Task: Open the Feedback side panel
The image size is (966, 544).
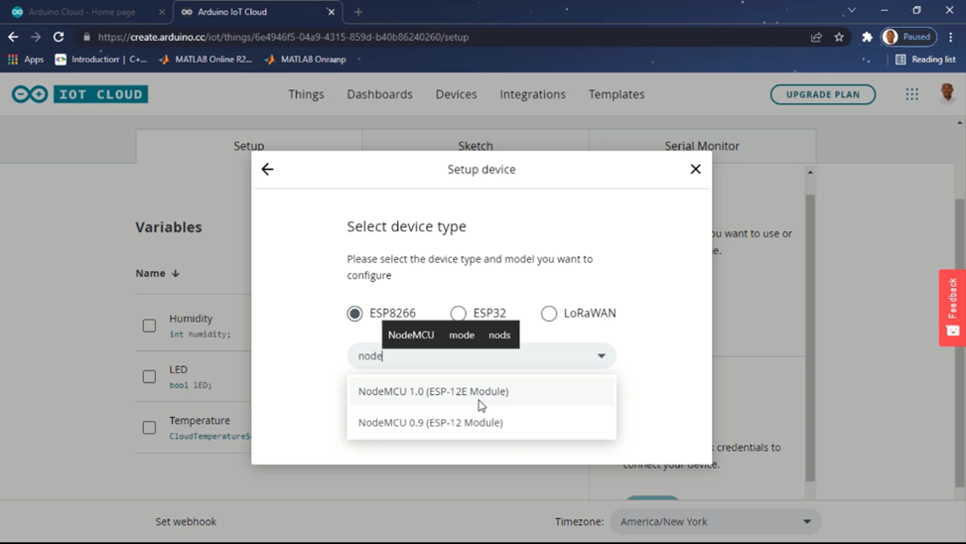Action: click(x=952, y=308)
